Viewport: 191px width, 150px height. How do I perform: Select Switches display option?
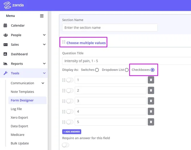click(97, 70)
